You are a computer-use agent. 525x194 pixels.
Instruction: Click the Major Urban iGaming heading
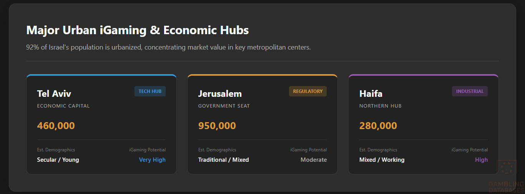(x=137, y=30)
